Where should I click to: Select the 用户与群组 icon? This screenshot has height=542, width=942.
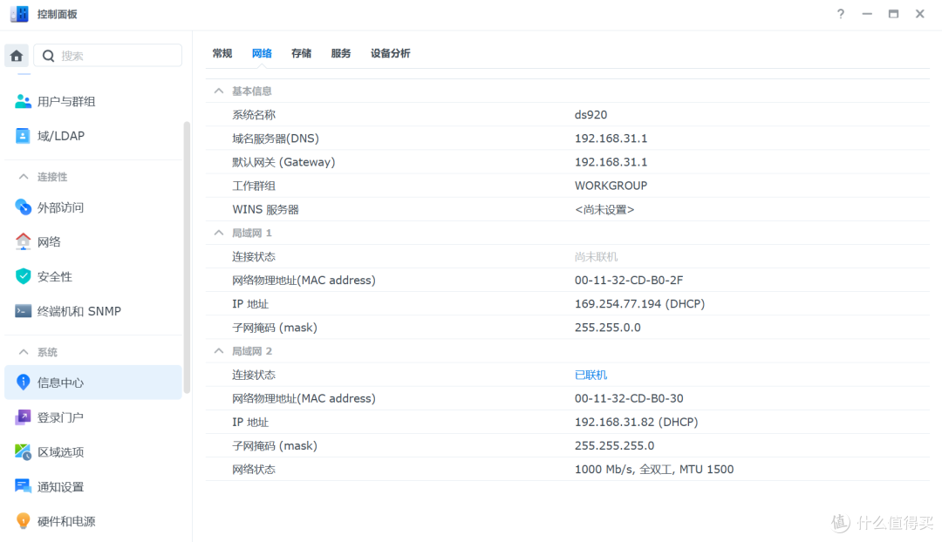click(22, 101)
